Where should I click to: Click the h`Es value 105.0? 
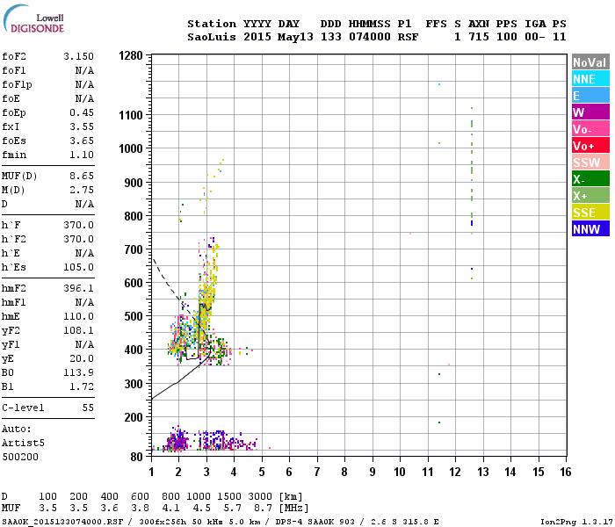point(79,267)
